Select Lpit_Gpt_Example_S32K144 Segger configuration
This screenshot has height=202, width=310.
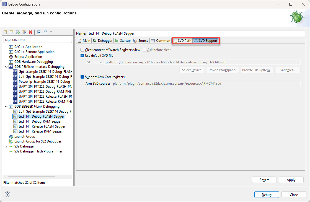(x=45, y=112)
